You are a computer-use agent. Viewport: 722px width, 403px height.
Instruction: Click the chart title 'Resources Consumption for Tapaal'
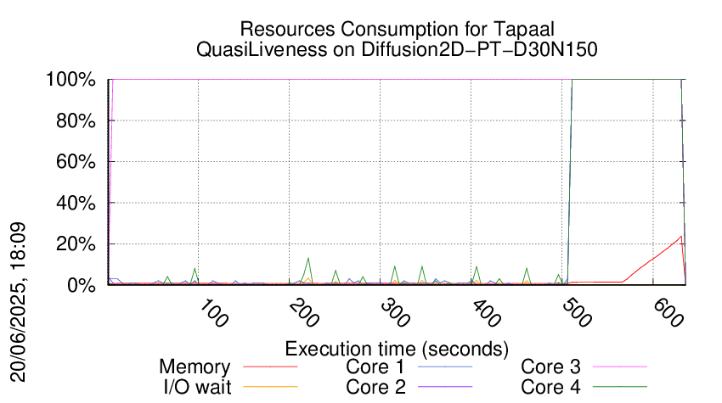click(397, 29)
